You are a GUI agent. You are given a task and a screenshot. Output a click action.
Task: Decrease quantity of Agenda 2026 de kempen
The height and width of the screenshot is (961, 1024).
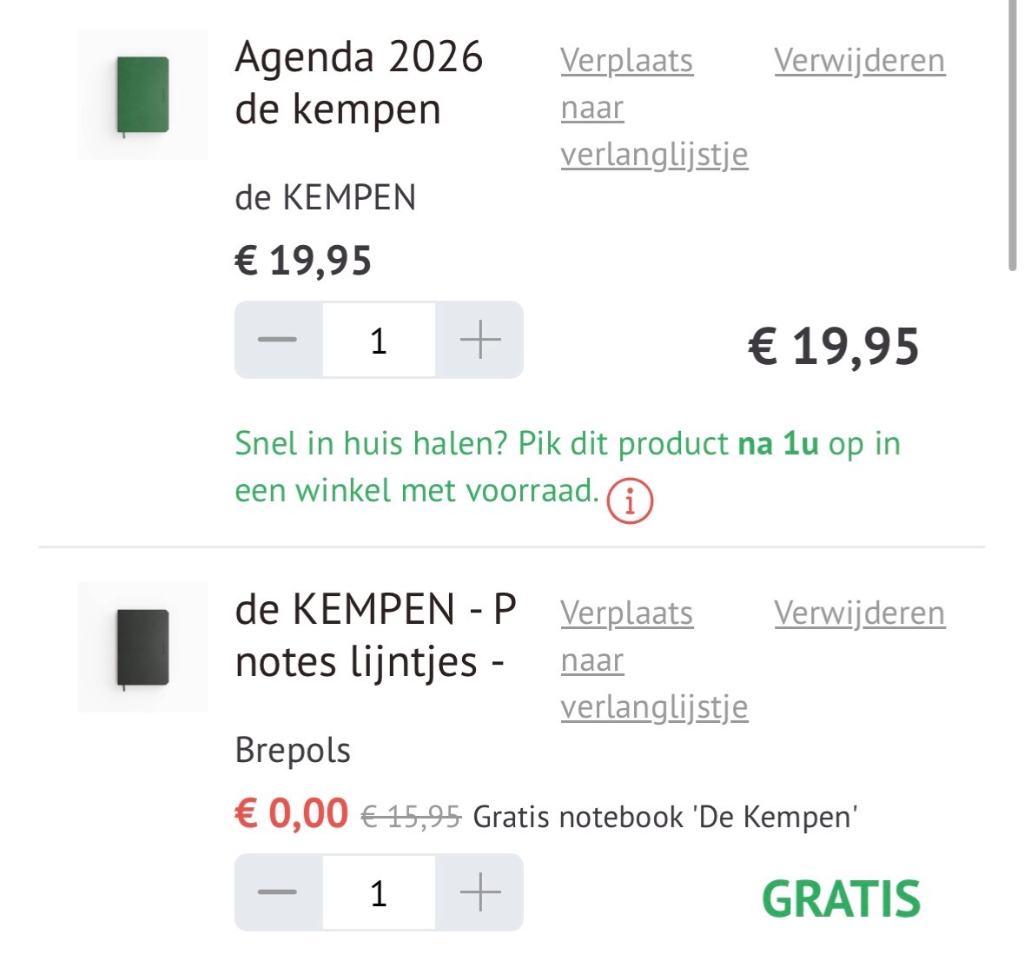coord(278,340)
